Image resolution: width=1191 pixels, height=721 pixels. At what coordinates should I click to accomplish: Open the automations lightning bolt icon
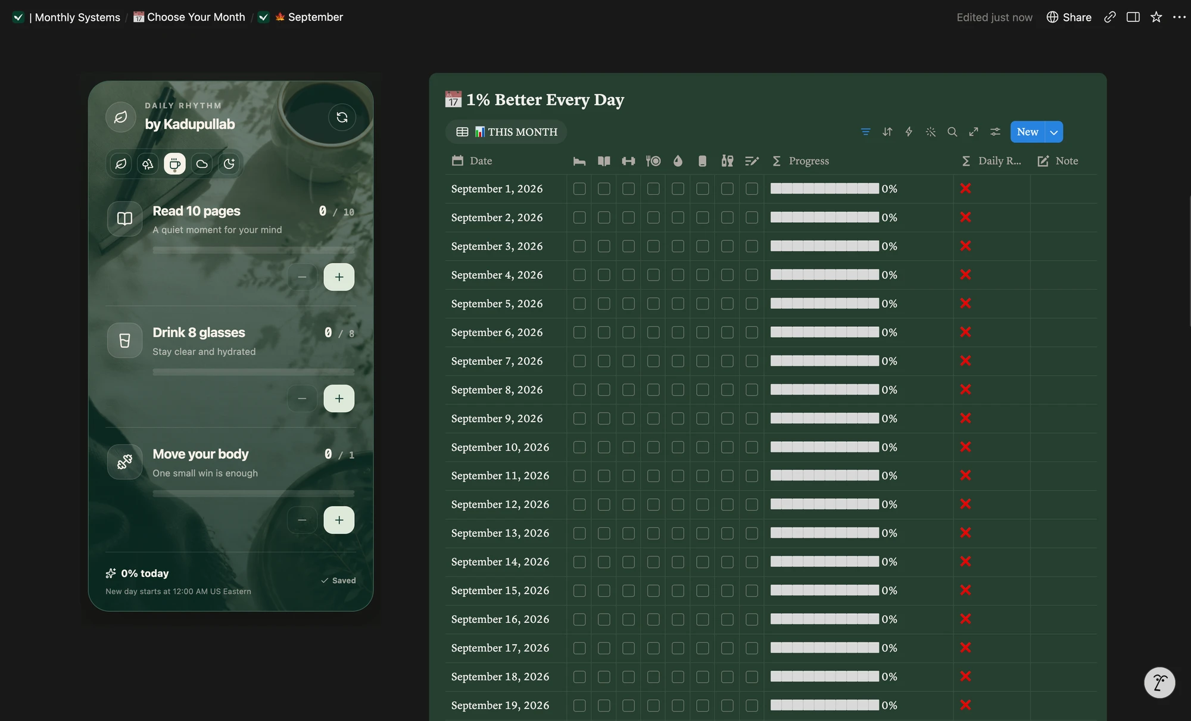(909, 132)
